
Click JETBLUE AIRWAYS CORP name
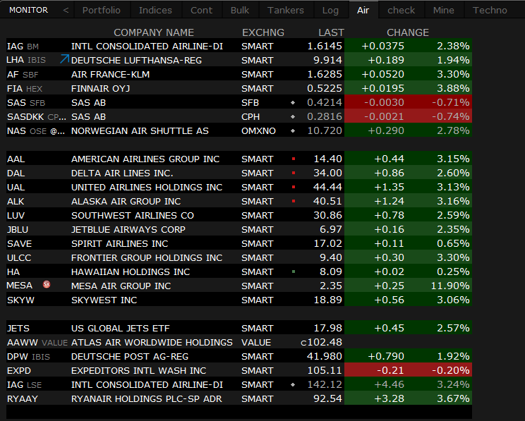[128, 230]
